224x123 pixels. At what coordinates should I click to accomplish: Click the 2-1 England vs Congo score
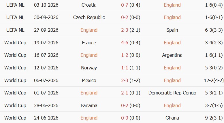coord(125,93)
